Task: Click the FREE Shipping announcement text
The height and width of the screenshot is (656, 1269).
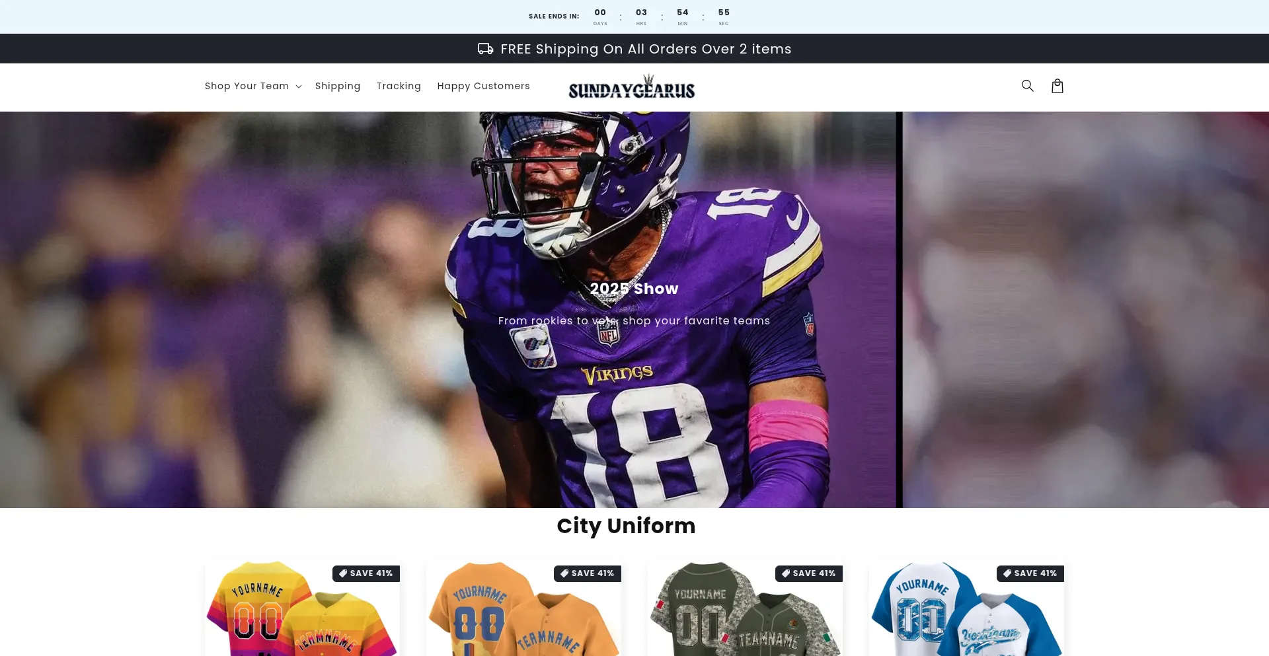Action: pos(646,49)
